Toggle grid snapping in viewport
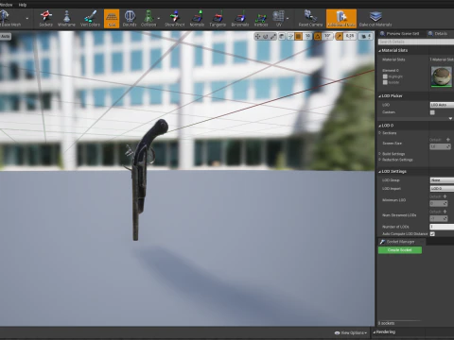This screenshot has width=454, height=340. click(x=298, y=36)
